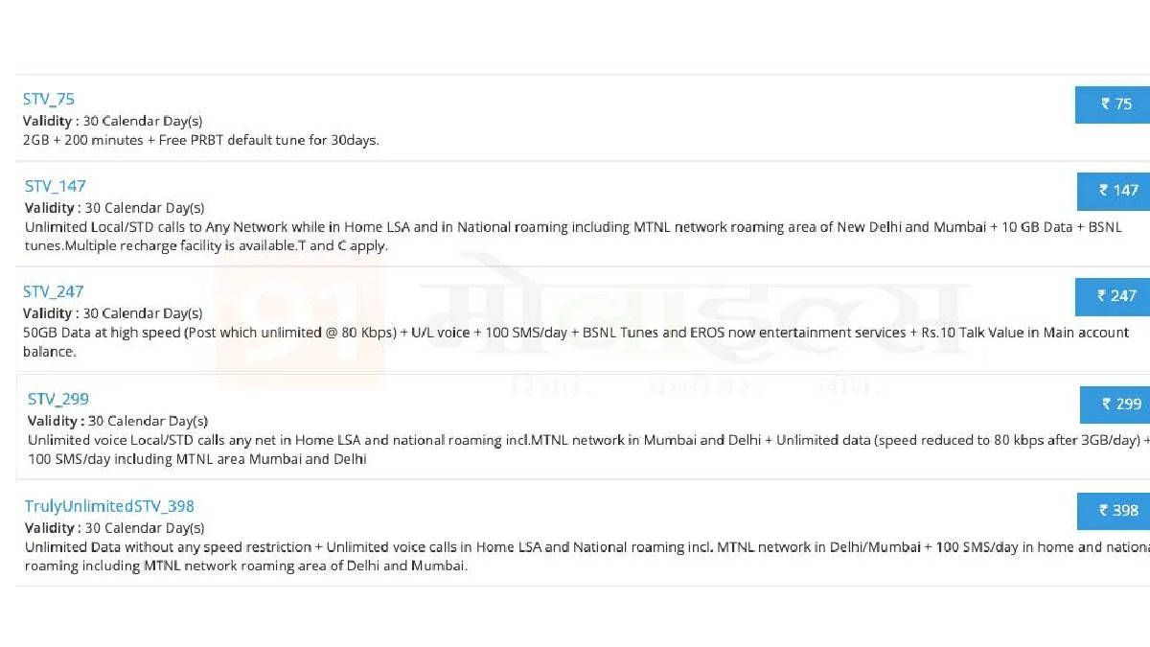Select the ₹ 75 recharge button
Image resolution: width=1150 pixels, height=647 pixels.
coord(1113,104)
